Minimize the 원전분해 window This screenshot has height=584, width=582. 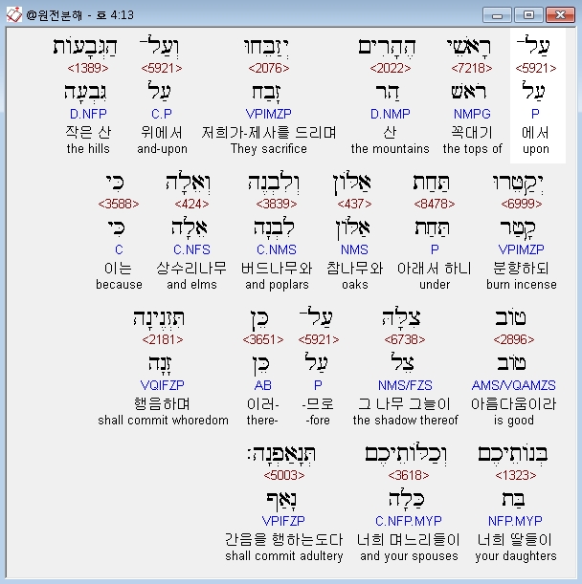[497, 15]
